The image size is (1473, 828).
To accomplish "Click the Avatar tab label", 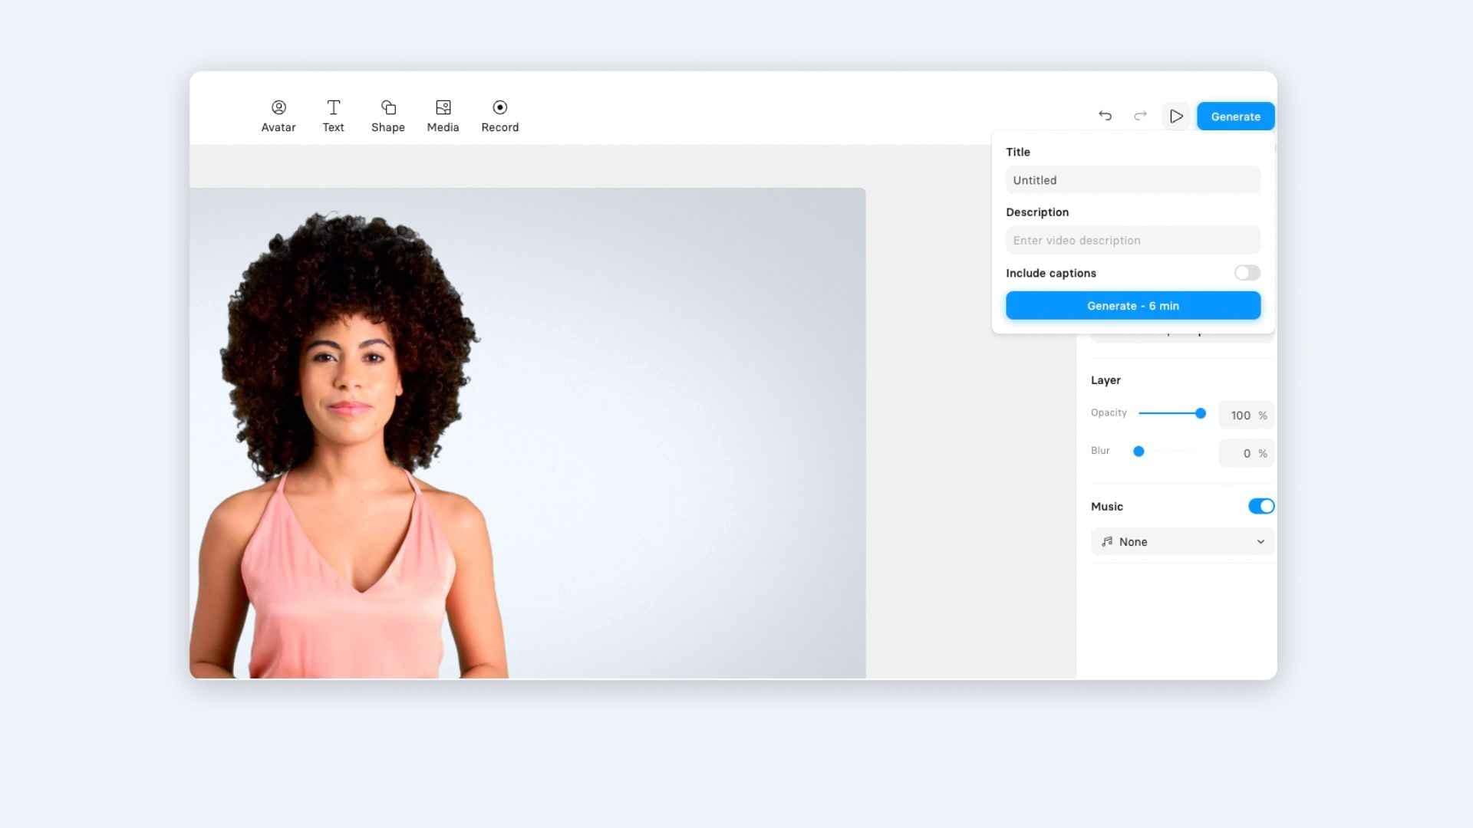I will 278,127.
